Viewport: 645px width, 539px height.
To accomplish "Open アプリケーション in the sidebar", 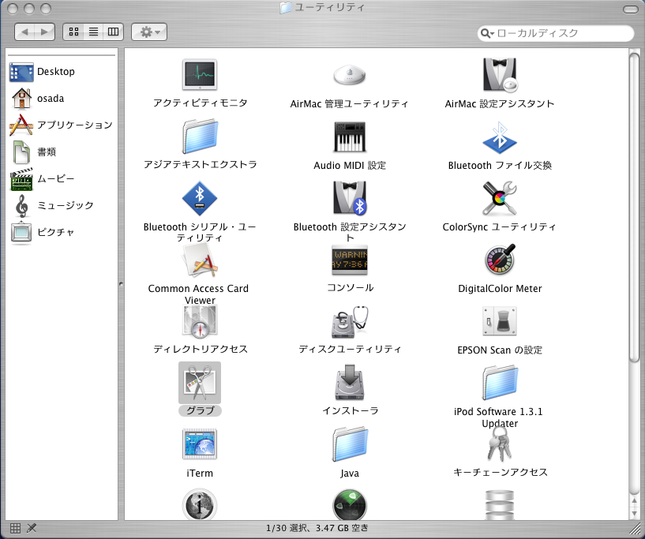I will point(61,125).
